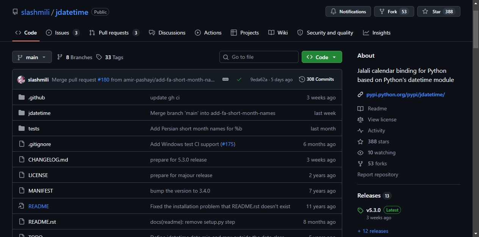View the 388 stars link
This screenshot has width=479, height=237.
[x=373, y=141]
